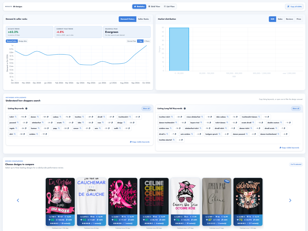Click the magnifier icon for 'cadeau'
The width and height of the screenshot is (308, 231).
pyautogui.click(x=61, y=117)
